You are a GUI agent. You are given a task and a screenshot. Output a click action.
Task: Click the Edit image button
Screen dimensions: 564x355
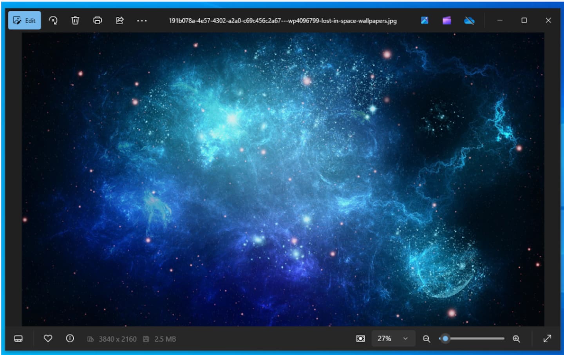24,21
